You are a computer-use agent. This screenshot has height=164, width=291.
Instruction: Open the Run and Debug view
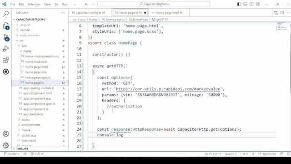click(x=6, y=49)
